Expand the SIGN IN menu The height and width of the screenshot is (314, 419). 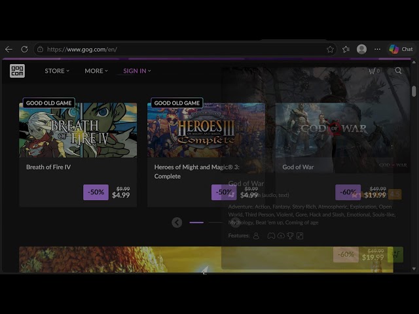click(137, 71)
